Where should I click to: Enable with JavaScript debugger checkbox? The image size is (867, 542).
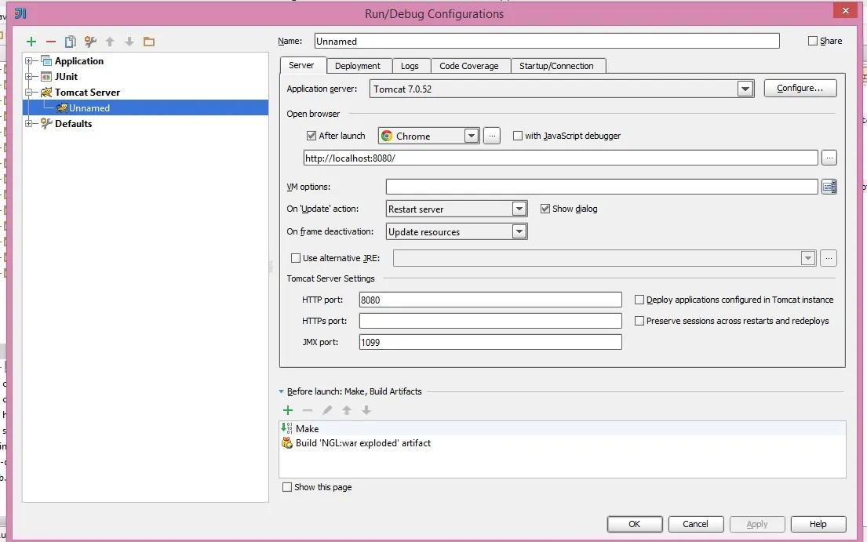(x=518, y=136)
